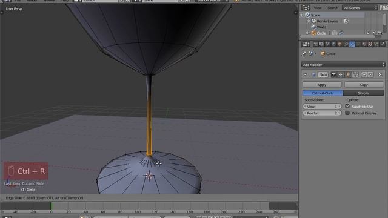Expand the RenderLayers tree node

click(309, 21)
